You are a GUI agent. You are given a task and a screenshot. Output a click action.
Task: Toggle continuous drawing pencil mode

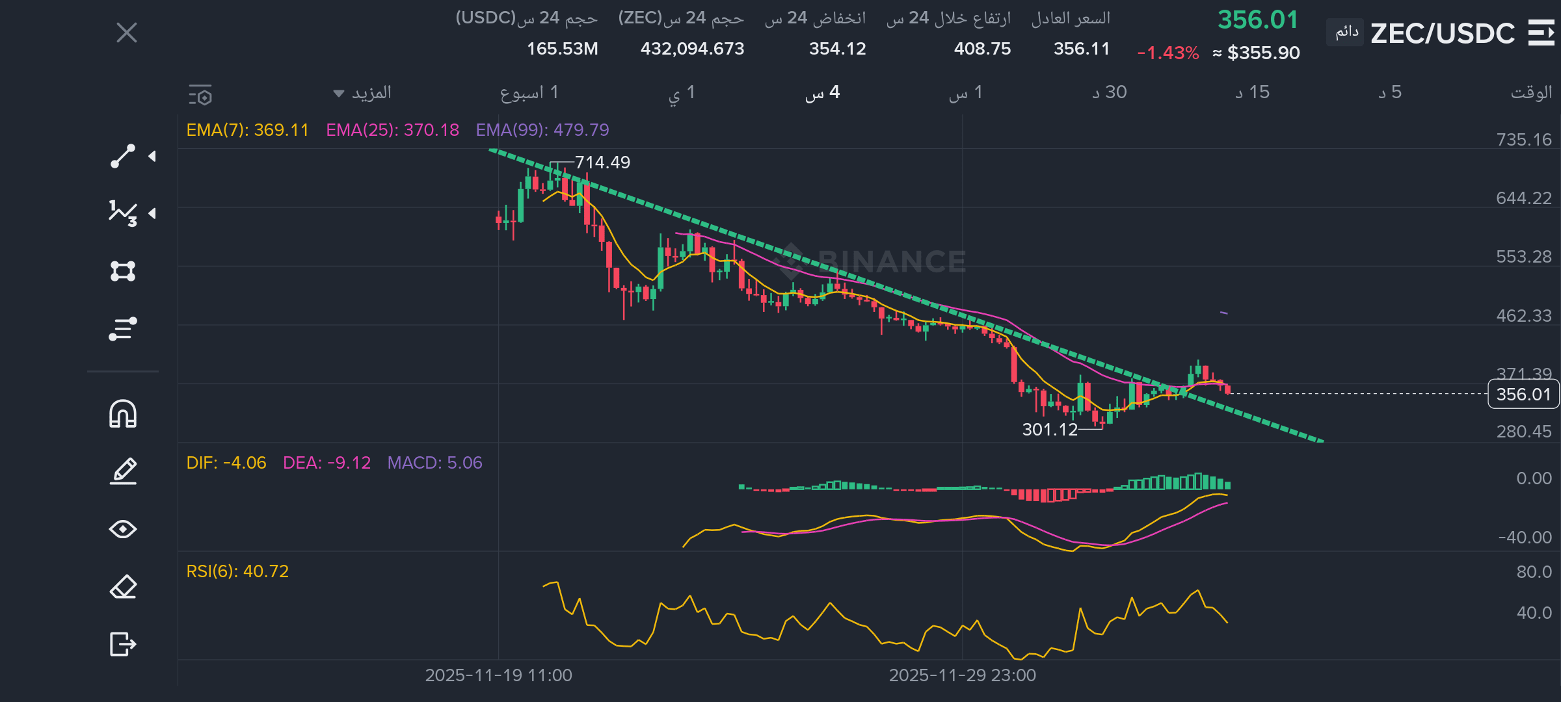[x=122, y=471]
